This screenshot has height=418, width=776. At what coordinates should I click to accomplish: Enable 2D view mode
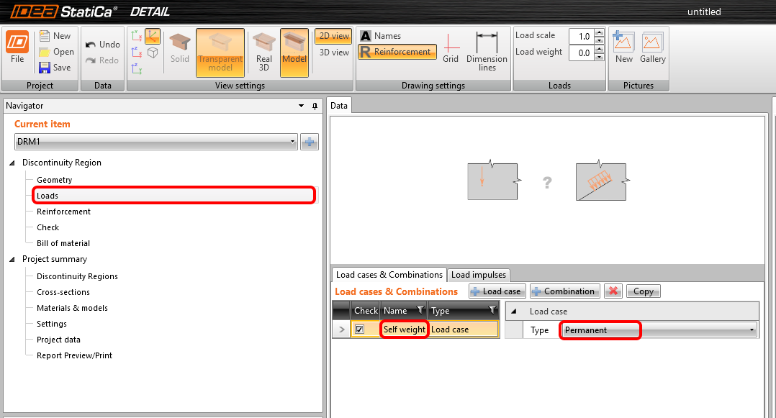pos(333,36)
